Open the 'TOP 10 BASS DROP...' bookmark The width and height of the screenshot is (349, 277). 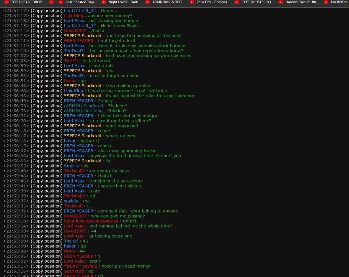tap(25, 2)
